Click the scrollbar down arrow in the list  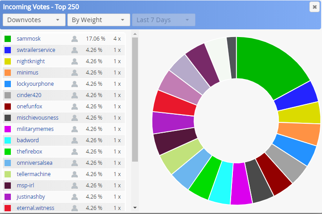tap(135, 208)
